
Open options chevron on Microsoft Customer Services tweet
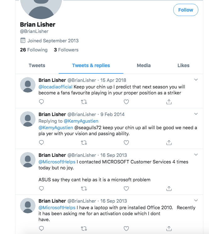[x=196, y=155]
